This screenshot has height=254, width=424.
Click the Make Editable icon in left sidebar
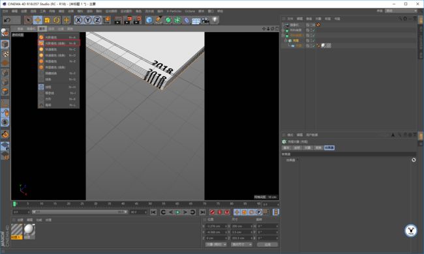[5, 33]
